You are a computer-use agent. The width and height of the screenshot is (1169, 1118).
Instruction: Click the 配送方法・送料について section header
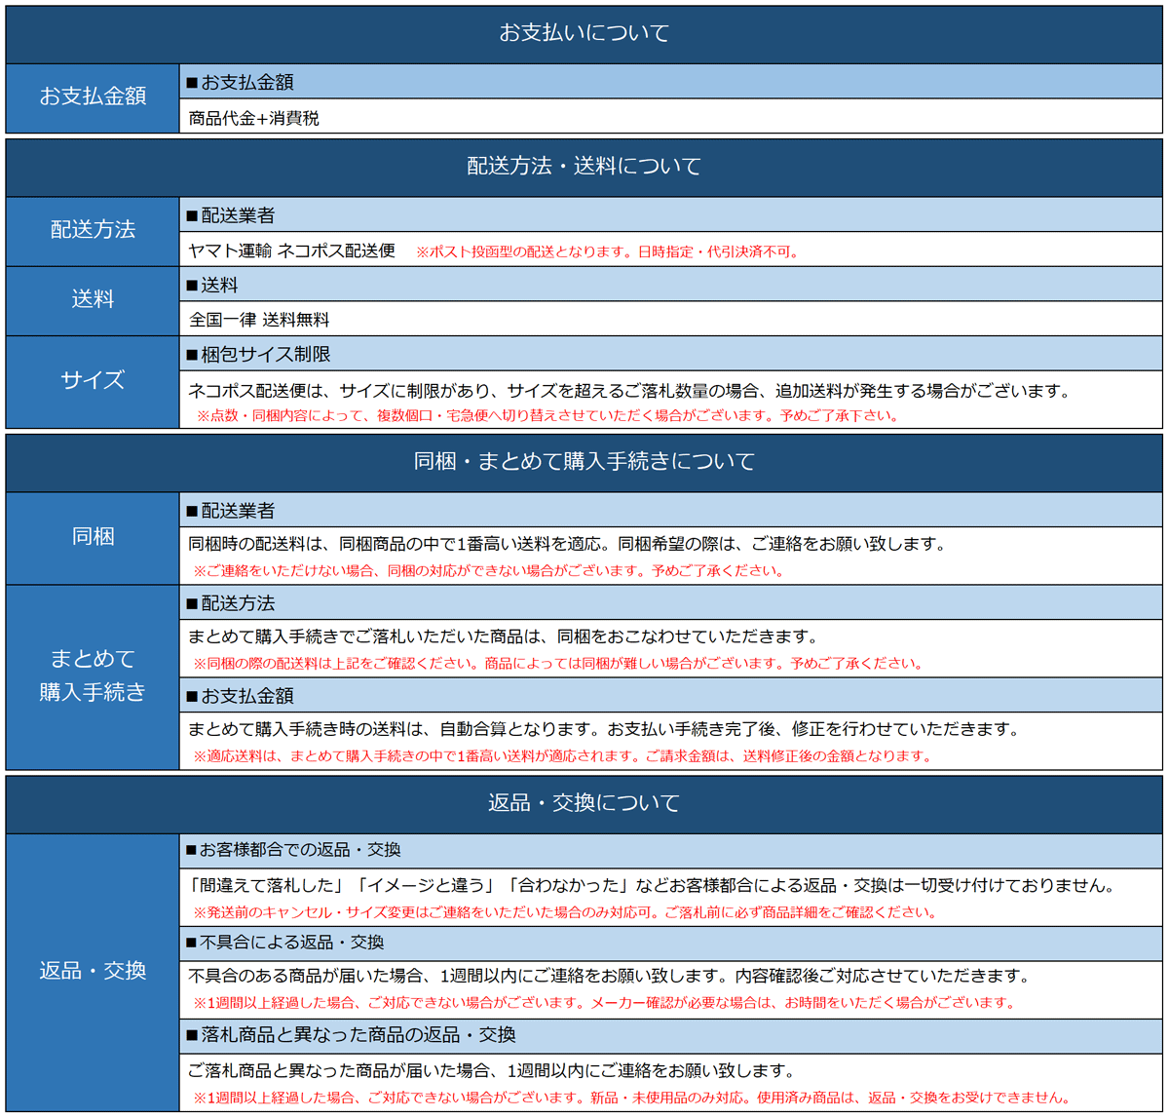click(584, 167)
